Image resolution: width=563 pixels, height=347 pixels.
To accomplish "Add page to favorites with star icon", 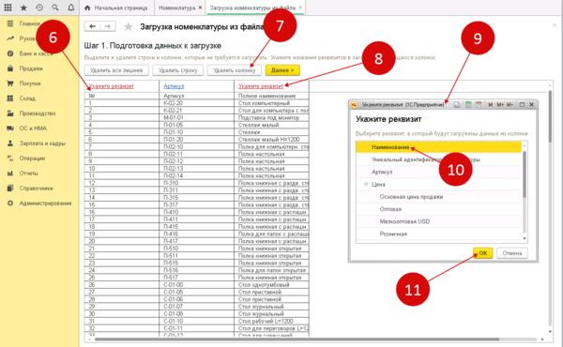I will click(x=129, y=27).
